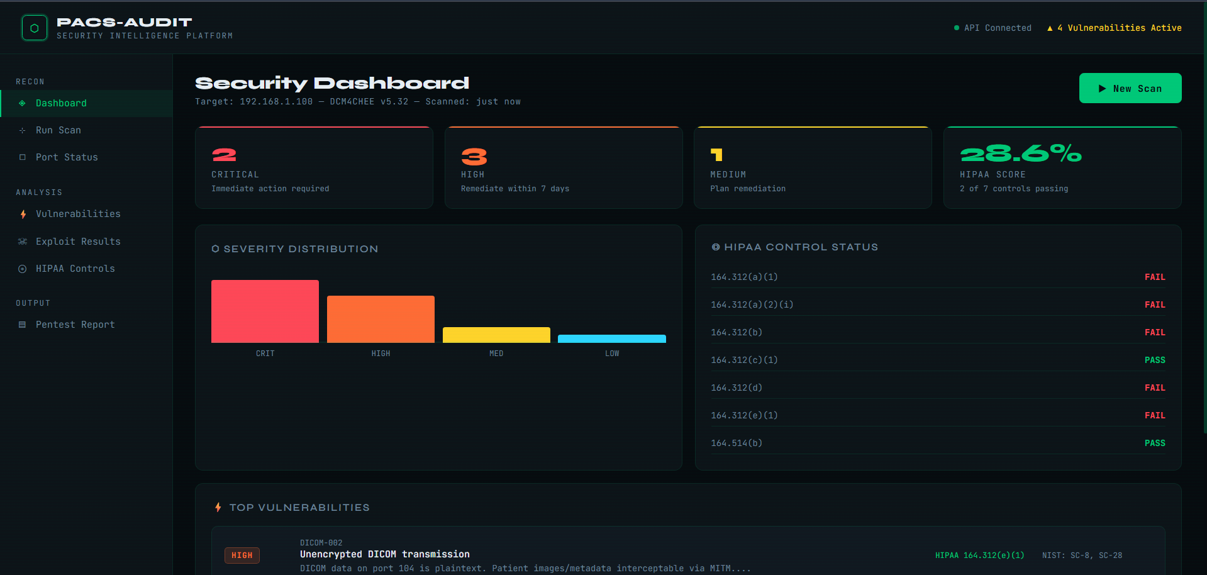Click the LOW axis label
Viewport: 1207px width, 575px height.
612,354
